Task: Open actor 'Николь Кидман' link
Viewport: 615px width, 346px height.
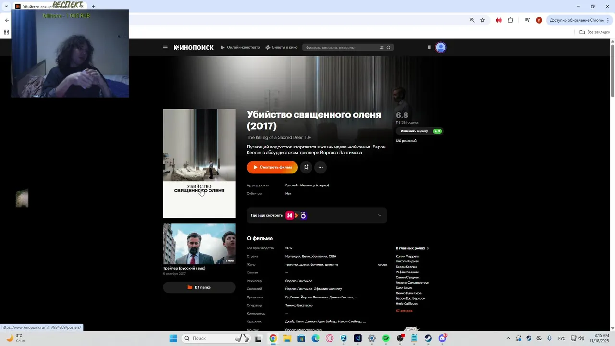Action: (x=407, y=261)
